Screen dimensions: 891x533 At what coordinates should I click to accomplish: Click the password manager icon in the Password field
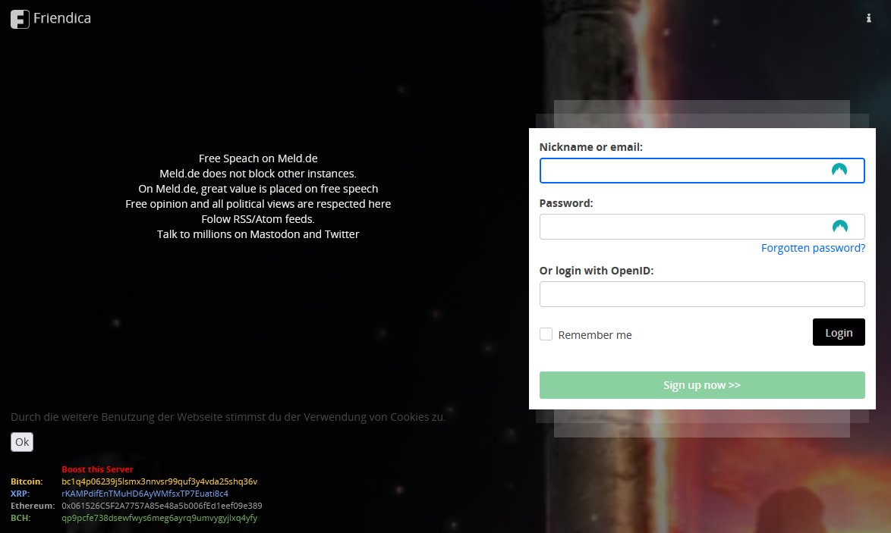point(840,227)
